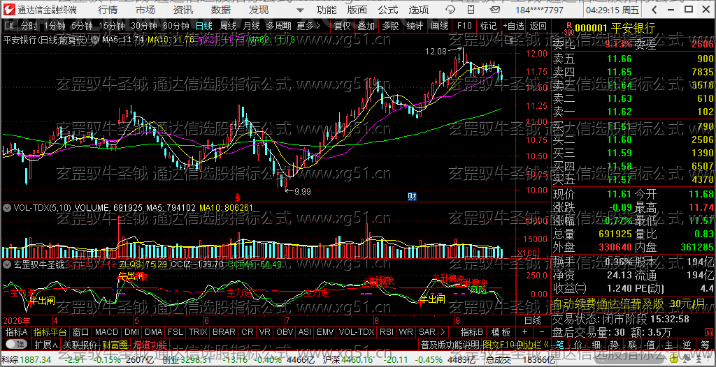Select the 15分钟 period
The image size is (716, 367).
[111, 26]
